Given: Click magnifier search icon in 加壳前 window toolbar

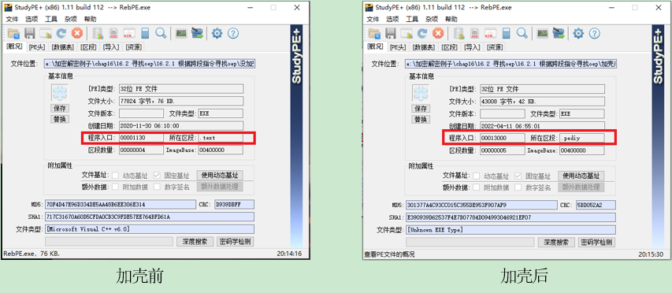Looking at the screenshot, I should (x=161, y=33).
